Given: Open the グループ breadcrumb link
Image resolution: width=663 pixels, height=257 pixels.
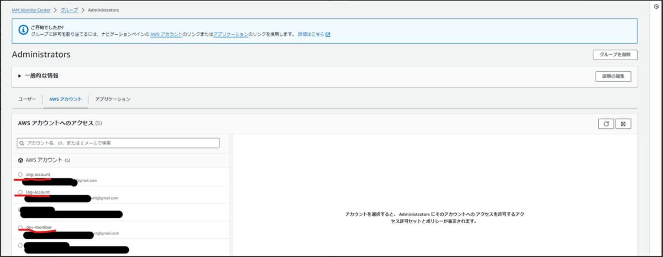Looking at the screenshot, I should (x=69, y=10).
